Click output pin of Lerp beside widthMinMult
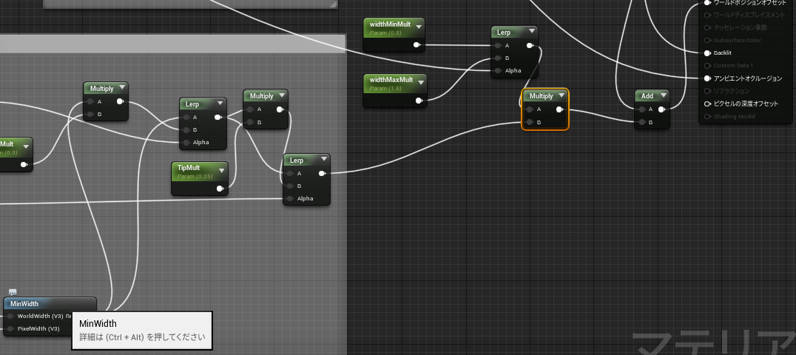This screenshot has height=355, width=796. [x=530, y=45]
